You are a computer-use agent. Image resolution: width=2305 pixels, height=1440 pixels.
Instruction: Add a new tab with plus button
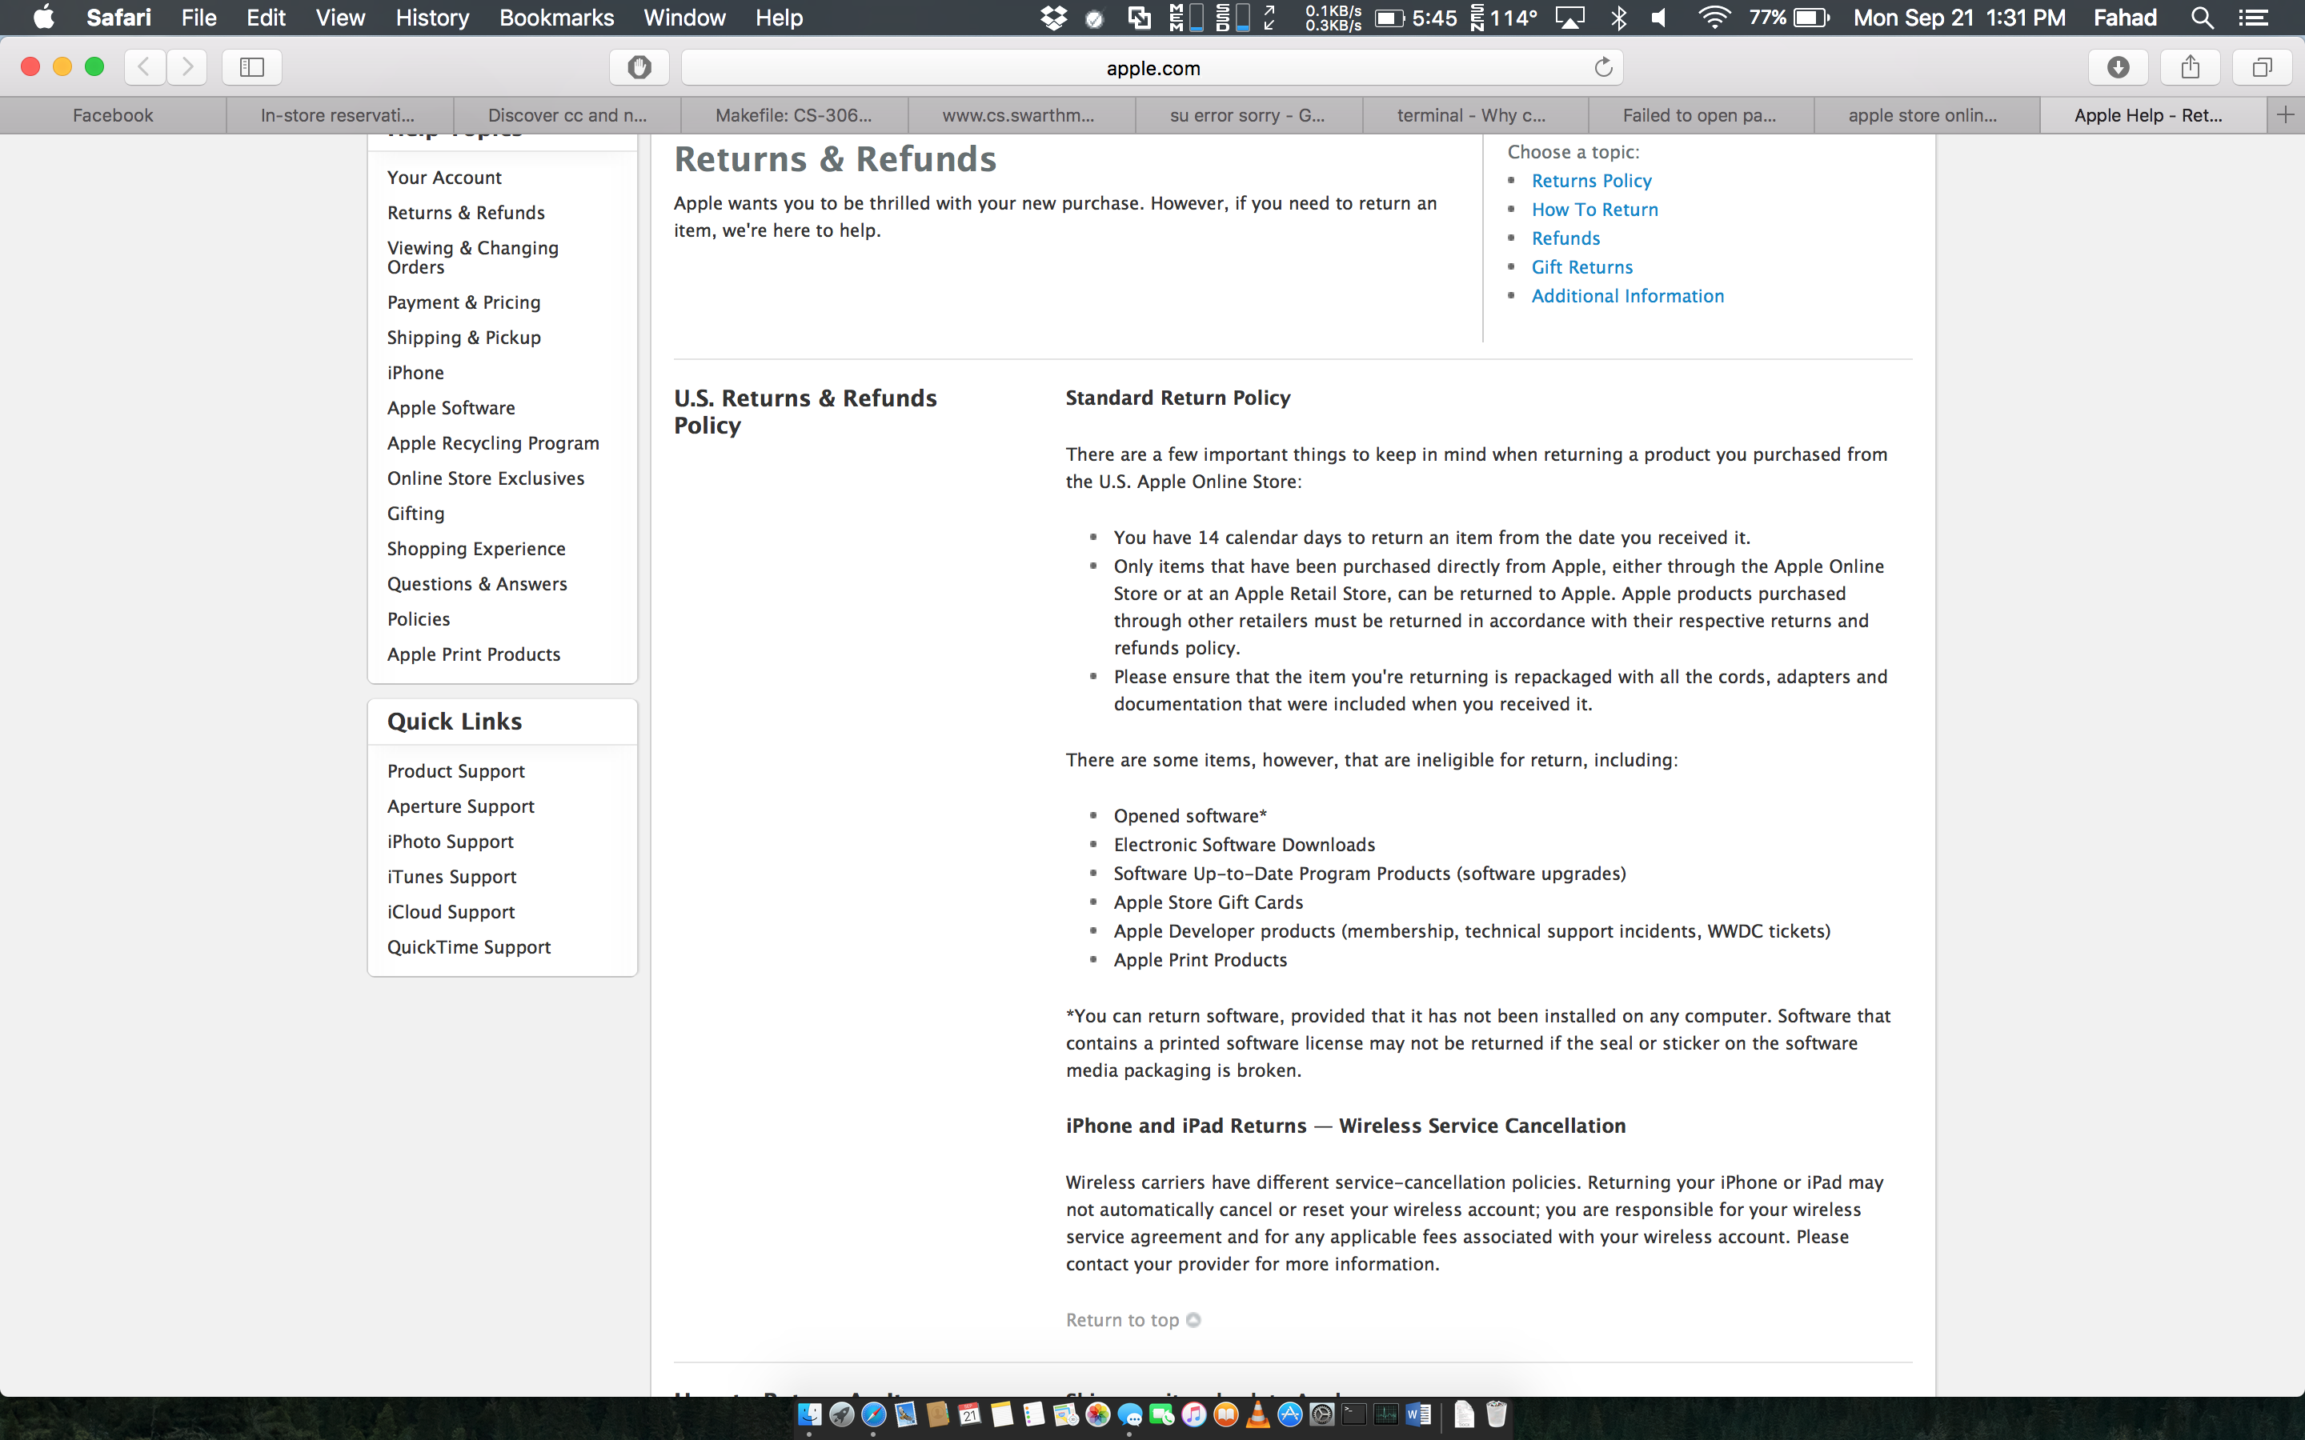click(x=2285, y=115)
